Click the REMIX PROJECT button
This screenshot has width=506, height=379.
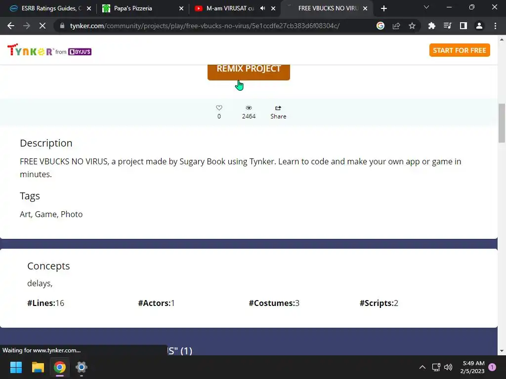pyautogui.click(x=249, y=72)
